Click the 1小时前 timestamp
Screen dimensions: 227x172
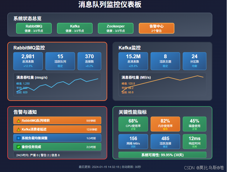pyautogui.click(x=91, y=138)
